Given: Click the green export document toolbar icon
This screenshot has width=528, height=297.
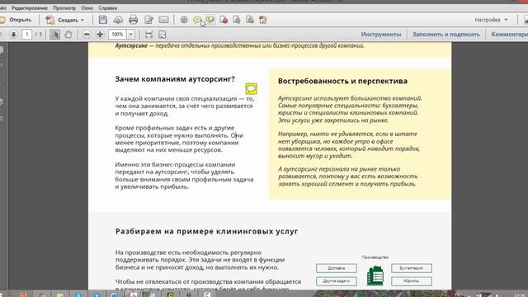Looking at the screenshot, I should [x=250, y=20].
